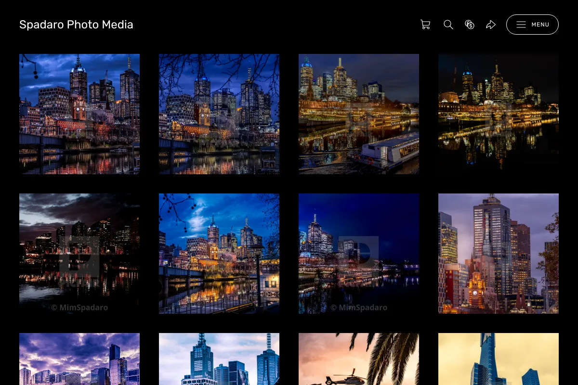
Task: Open the MENU button
Action: tap(532, 25)
